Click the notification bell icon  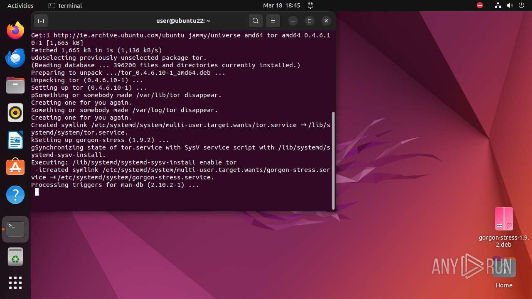click(x=310, y=6)
